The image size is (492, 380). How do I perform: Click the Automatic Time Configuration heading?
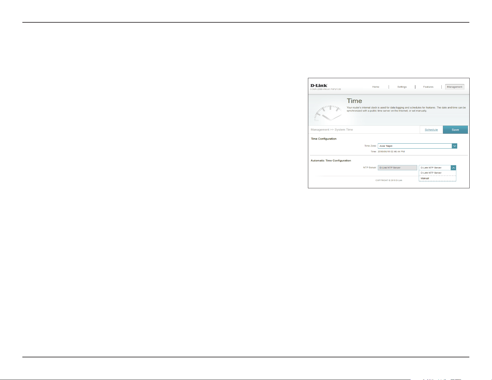[x=331, y=161]
